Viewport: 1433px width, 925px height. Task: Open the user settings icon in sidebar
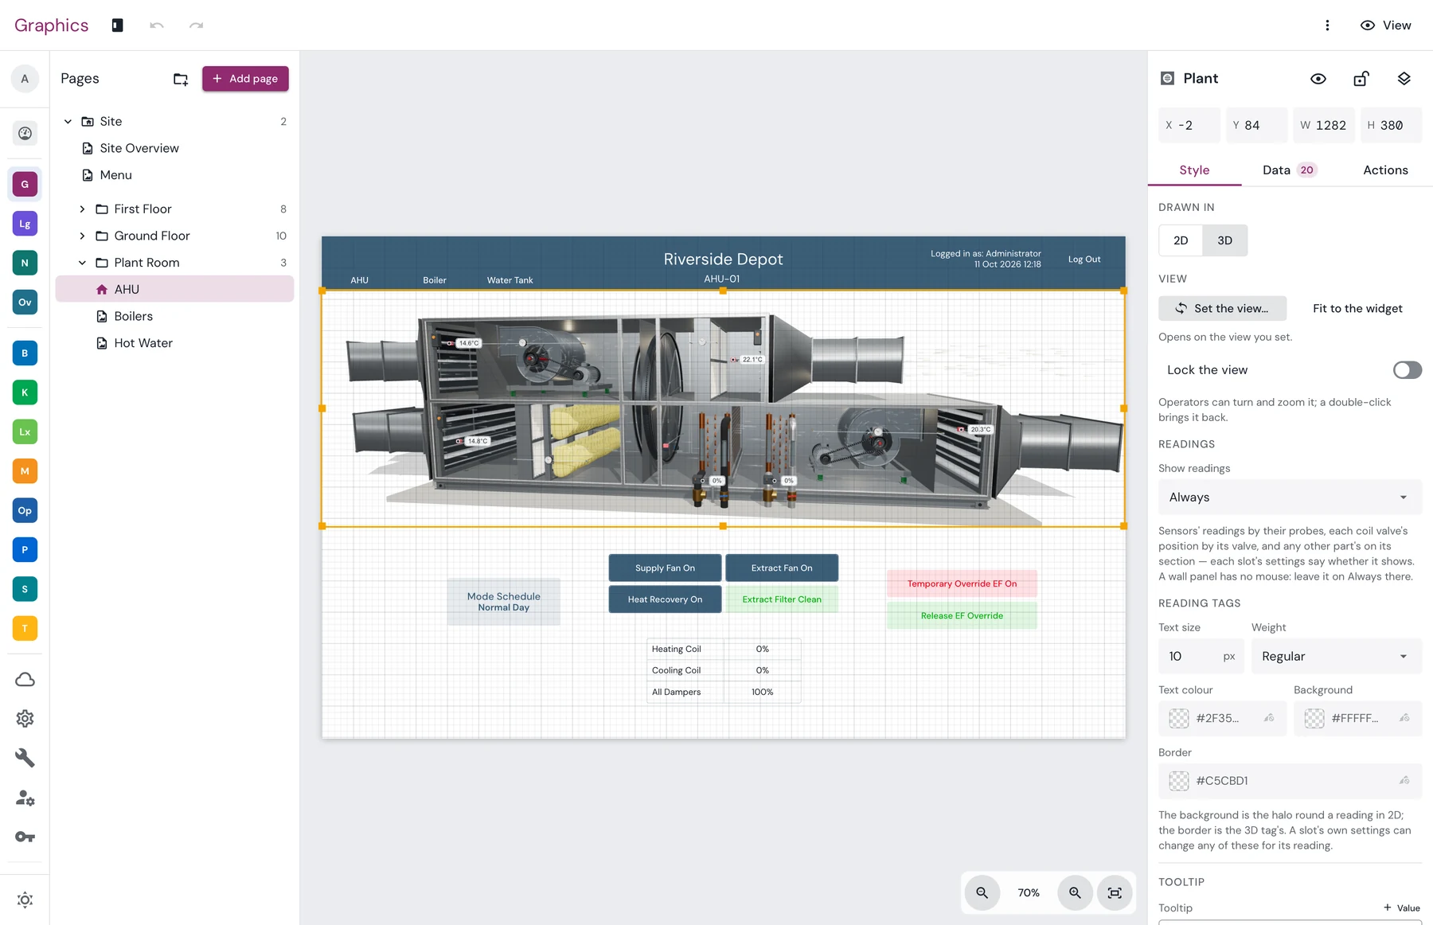(25, 798)
